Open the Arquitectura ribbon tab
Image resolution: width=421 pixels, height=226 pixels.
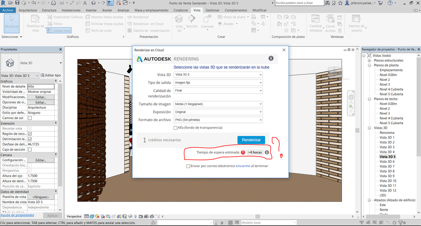pyautogui.click(x=28, y=10)
